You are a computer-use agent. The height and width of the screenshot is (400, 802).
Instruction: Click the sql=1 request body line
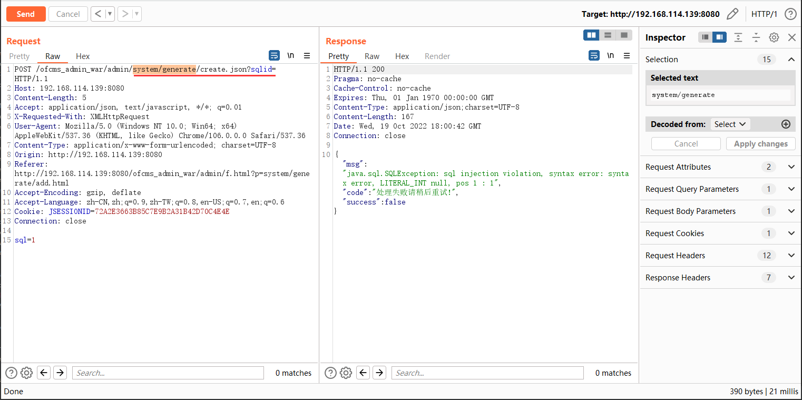[25, 240]
